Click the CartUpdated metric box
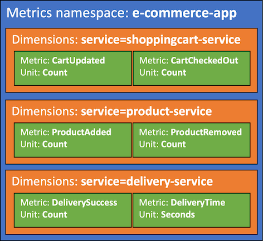Viewport: 263px width, 241px height. pos(73,68)
